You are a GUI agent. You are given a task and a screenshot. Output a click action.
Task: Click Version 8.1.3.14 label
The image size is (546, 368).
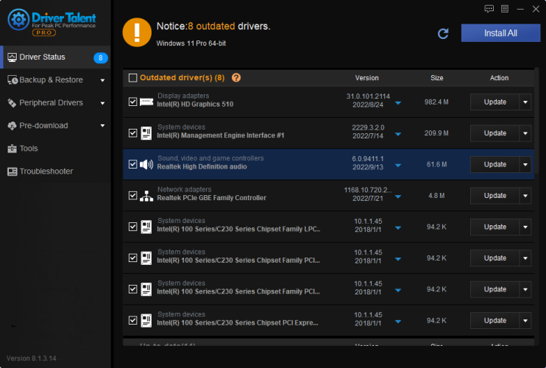click(x=32, y=358)
